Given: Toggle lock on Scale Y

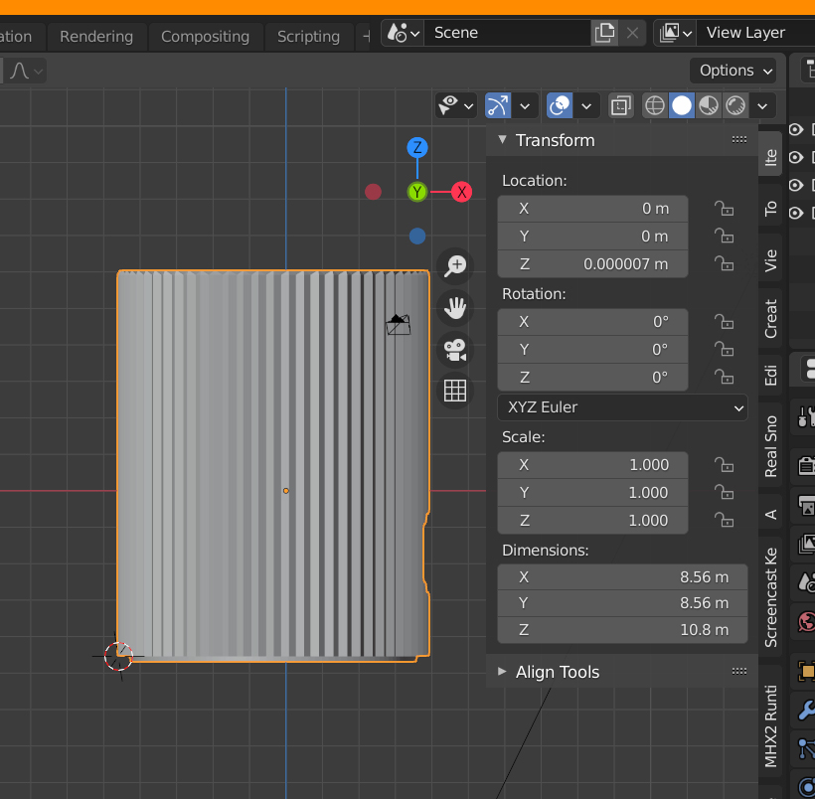Looking at the screenshot, I should pyautogui.click(x=725, y=493).
